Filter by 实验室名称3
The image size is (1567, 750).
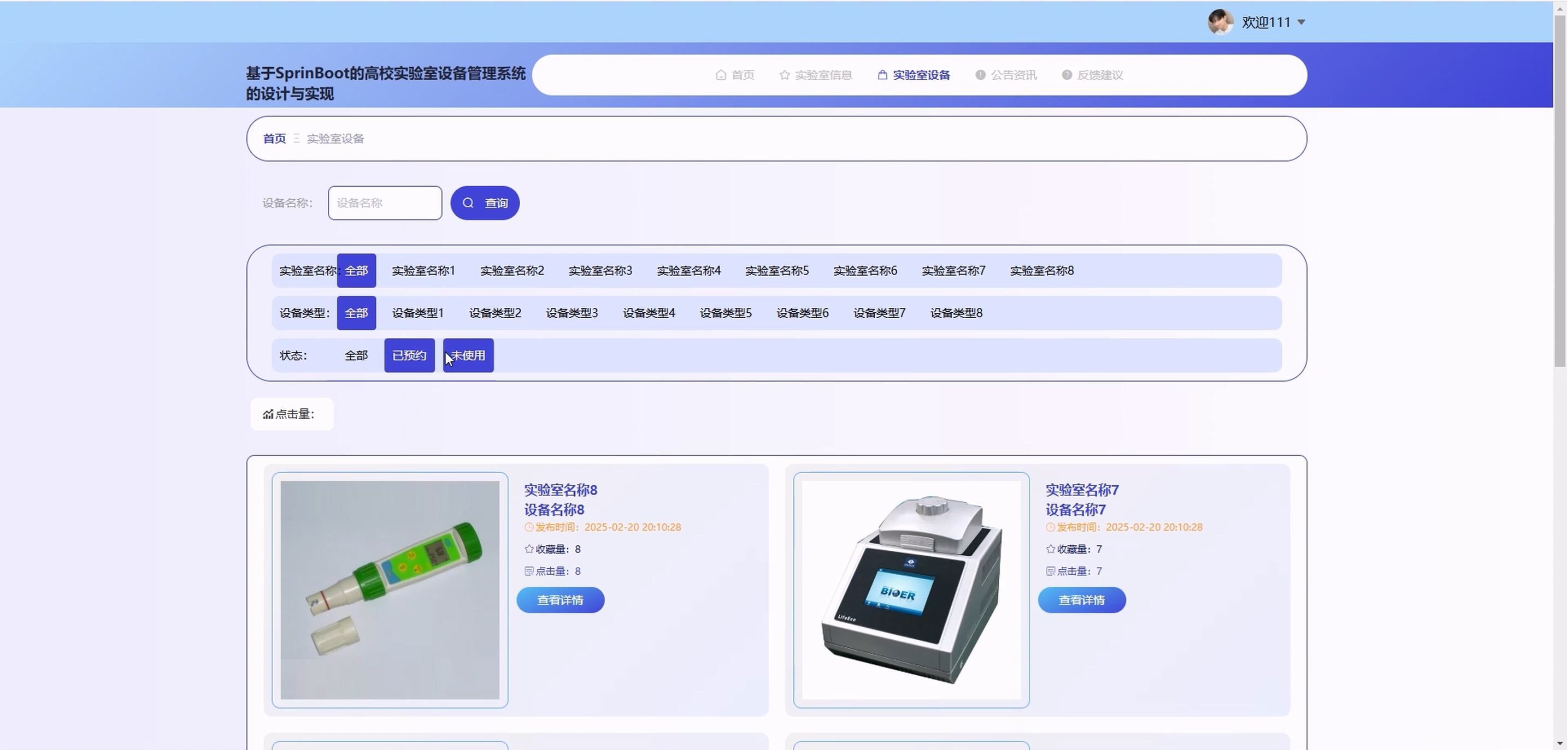pyautogui.click(x=600, y=270)
